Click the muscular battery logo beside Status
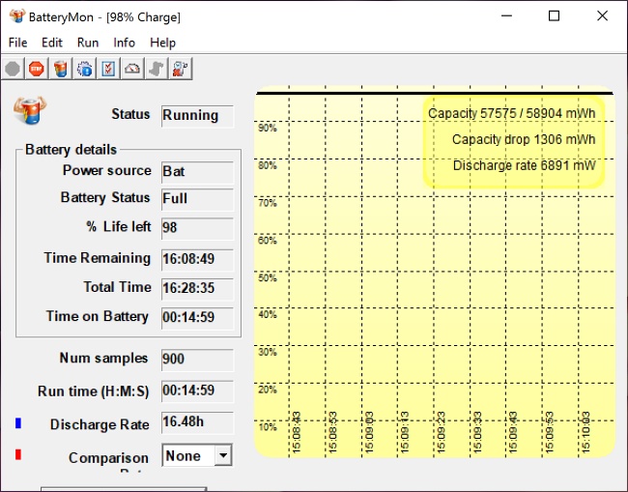 click(x=30, y=110)
